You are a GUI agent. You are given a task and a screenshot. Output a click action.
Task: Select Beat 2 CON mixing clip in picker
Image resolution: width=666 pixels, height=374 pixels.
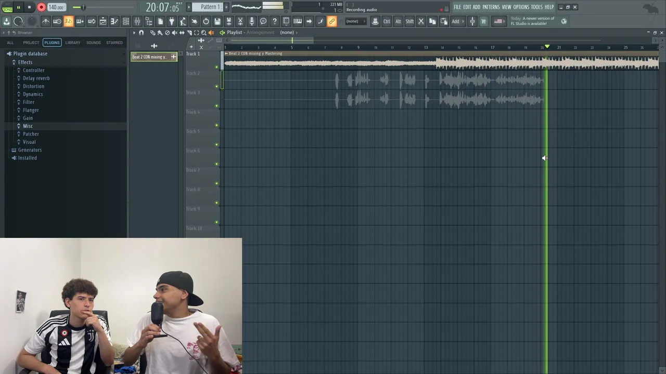154,57
